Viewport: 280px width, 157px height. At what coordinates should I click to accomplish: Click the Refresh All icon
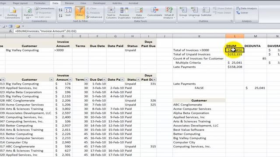28,10
